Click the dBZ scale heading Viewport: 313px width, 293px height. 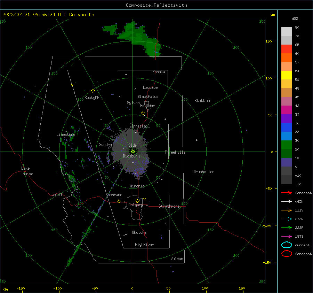295,18
